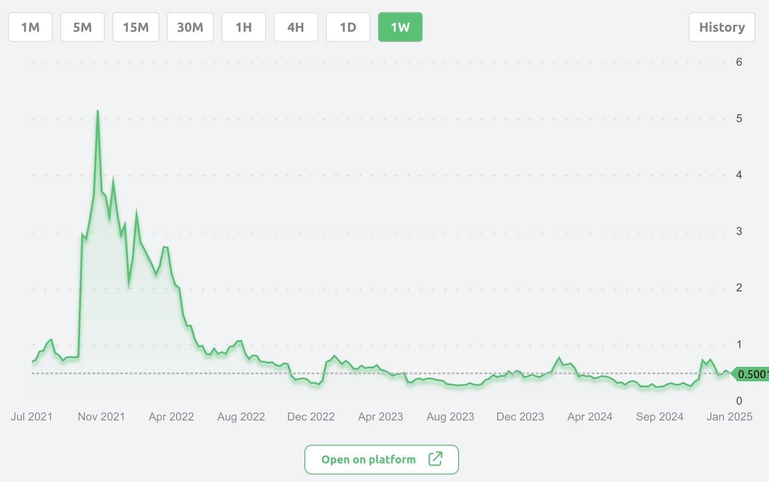
Task: Click the Aug 2023 date axis label
Action: (x=450, y=417)
